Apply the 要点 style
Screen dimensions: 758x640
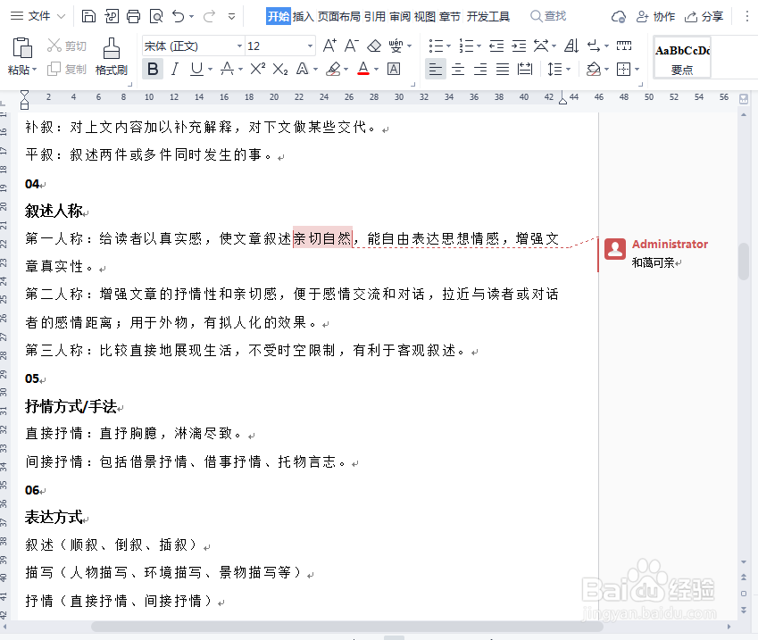[x=681, y=57]
